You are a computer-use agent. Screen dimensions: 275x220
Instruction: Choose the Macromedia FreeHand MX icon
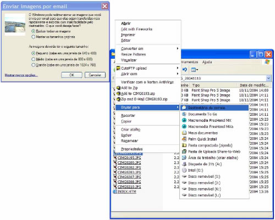tap(184, 120)
